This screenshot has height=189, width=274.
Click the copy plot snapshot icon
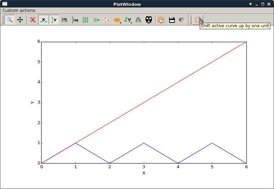(x=161, y=20)
